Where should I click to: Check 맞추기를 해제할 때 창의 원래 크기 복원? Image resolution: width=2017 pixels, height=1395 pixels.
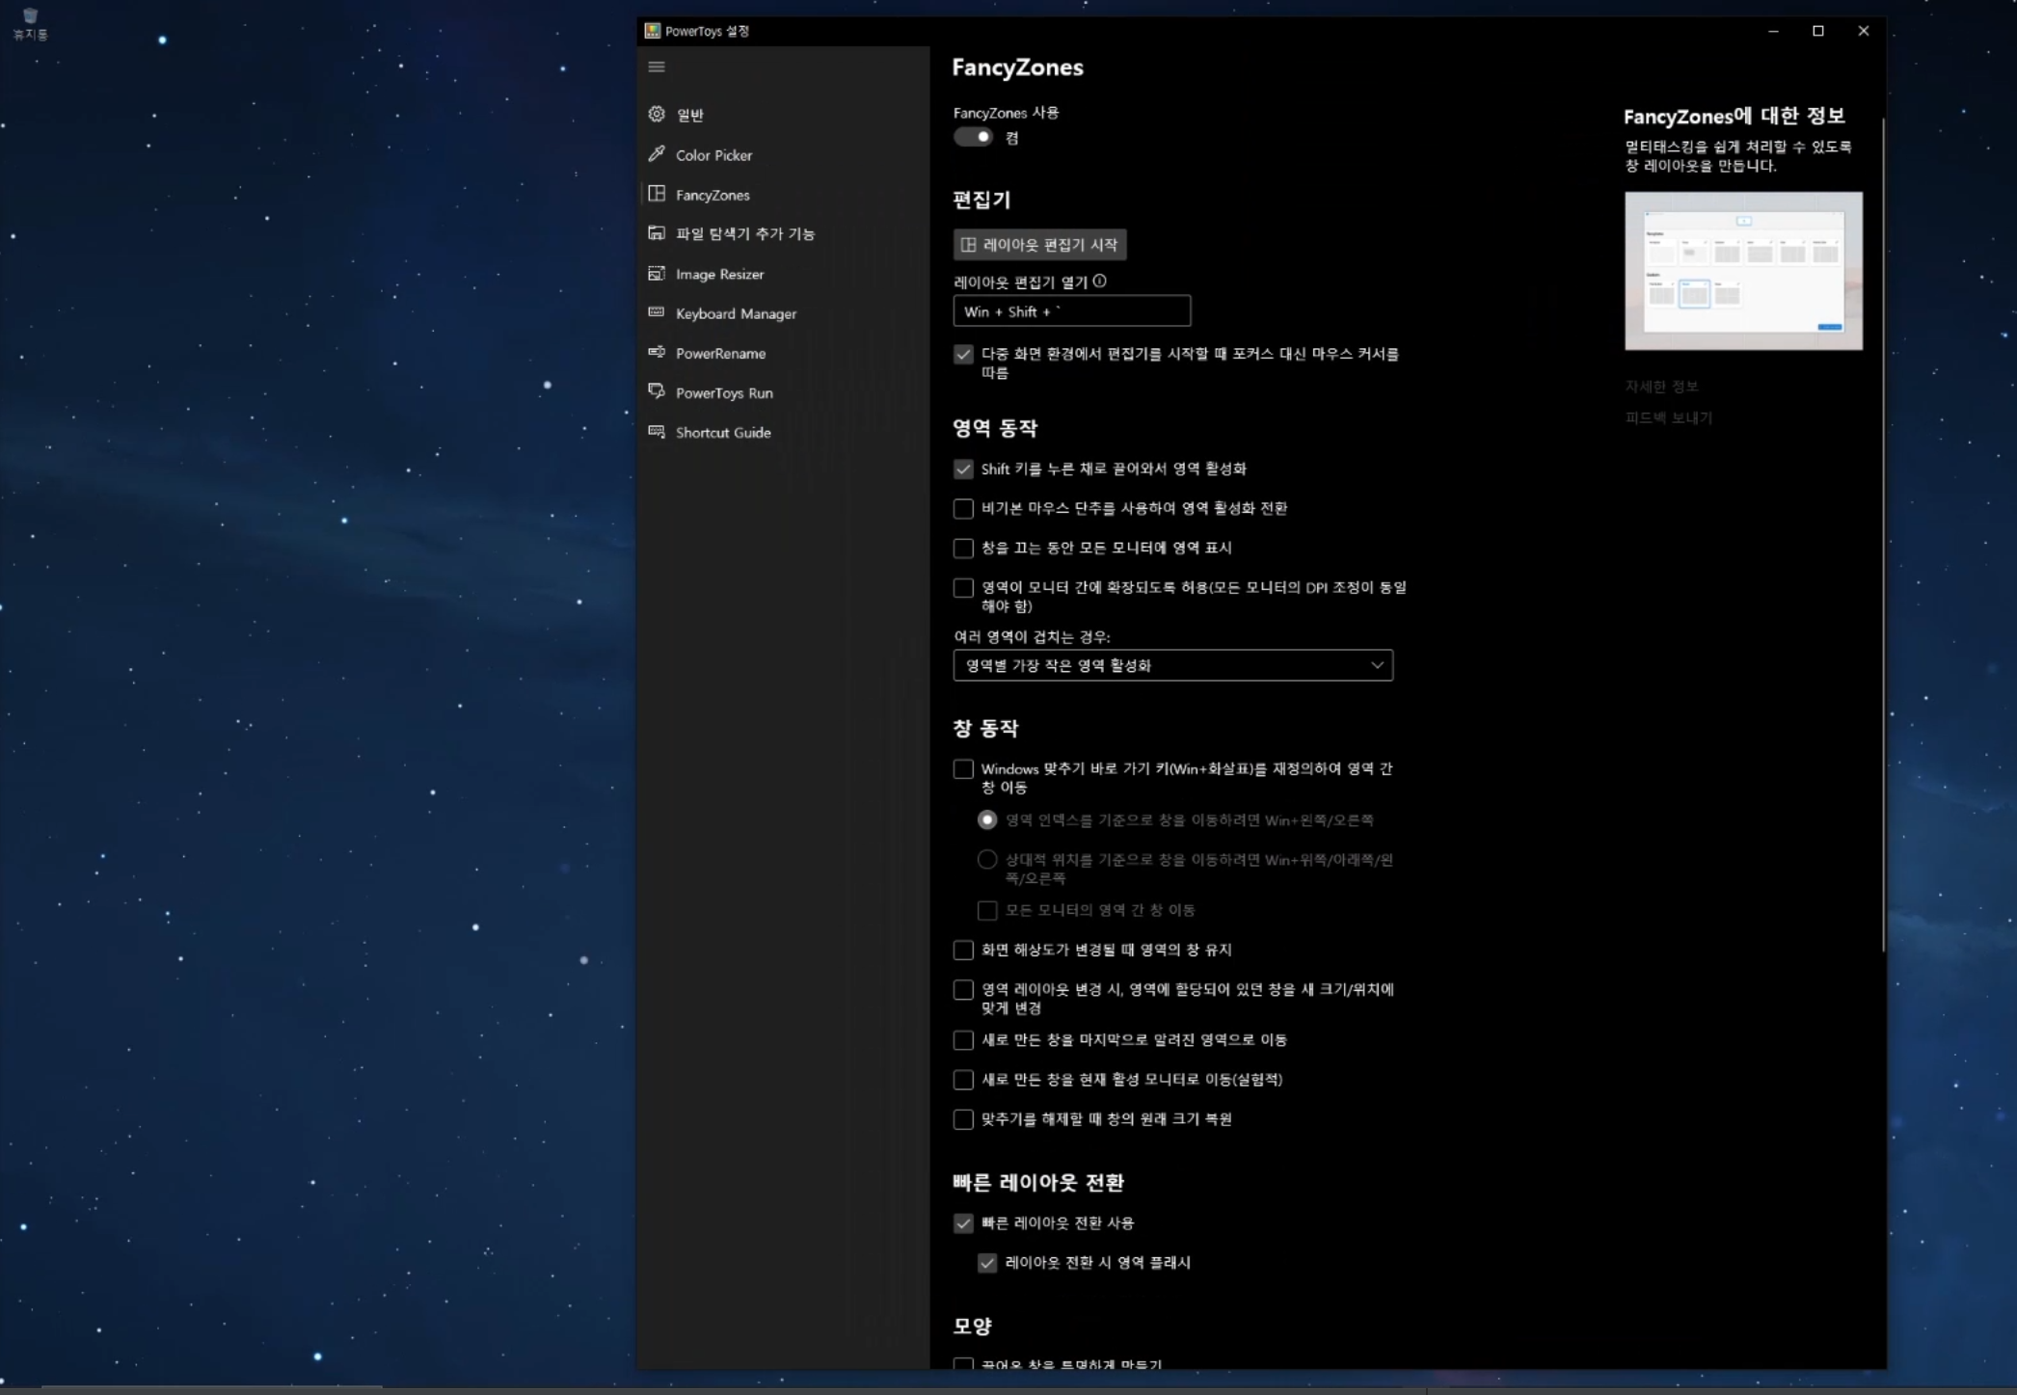point(963,1119)
